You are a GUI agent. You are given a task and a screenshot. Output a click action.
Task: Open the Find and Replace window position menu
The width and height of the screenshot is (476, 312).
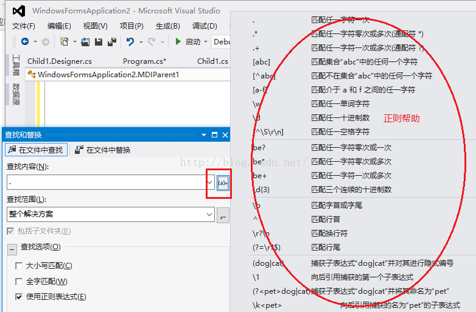tap(204, 135)
